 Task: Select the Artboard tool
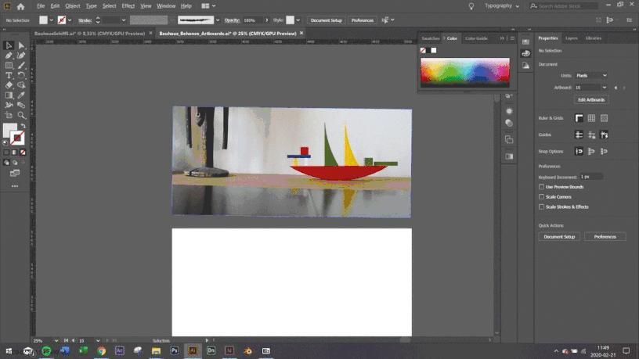tap(9, 115)
